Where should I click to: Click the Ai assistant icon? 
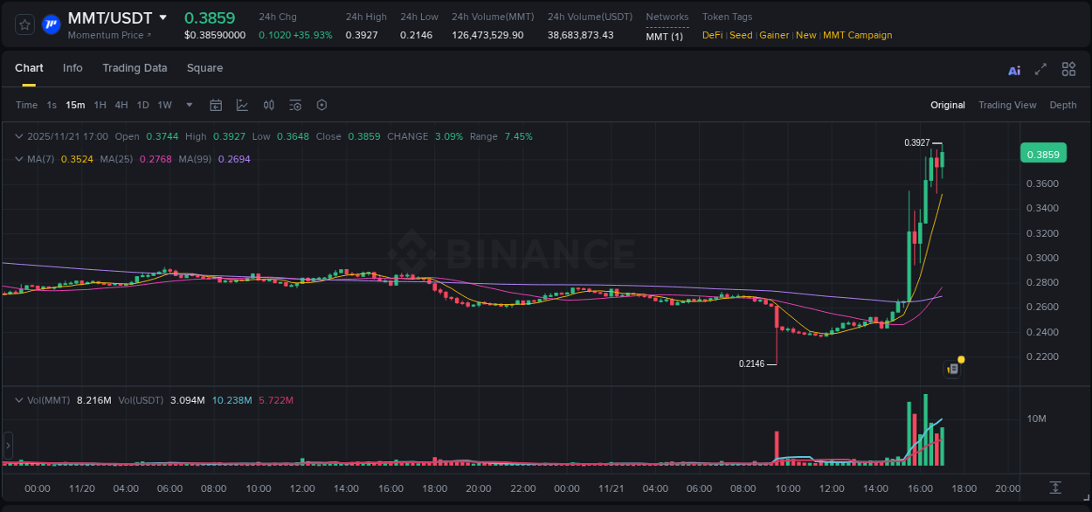click(1013, 69)
